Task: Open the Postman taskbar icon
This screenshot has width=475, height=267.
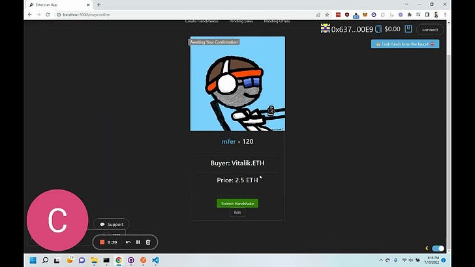Action: tap(144, 260)
